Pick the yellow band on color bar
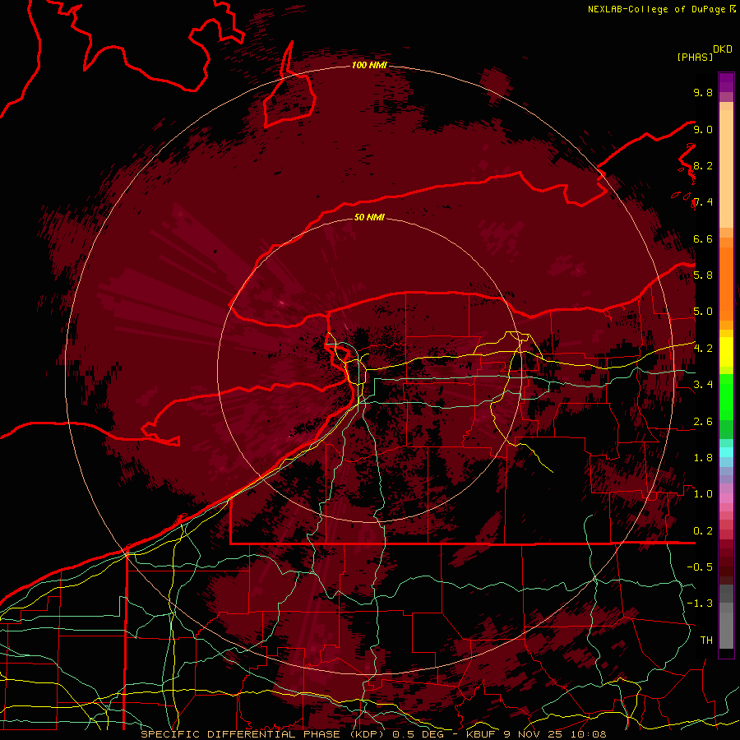 point(726,352)
